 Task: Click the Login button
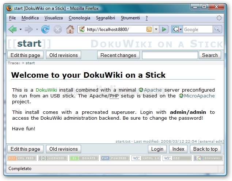[x=157, y=149]
